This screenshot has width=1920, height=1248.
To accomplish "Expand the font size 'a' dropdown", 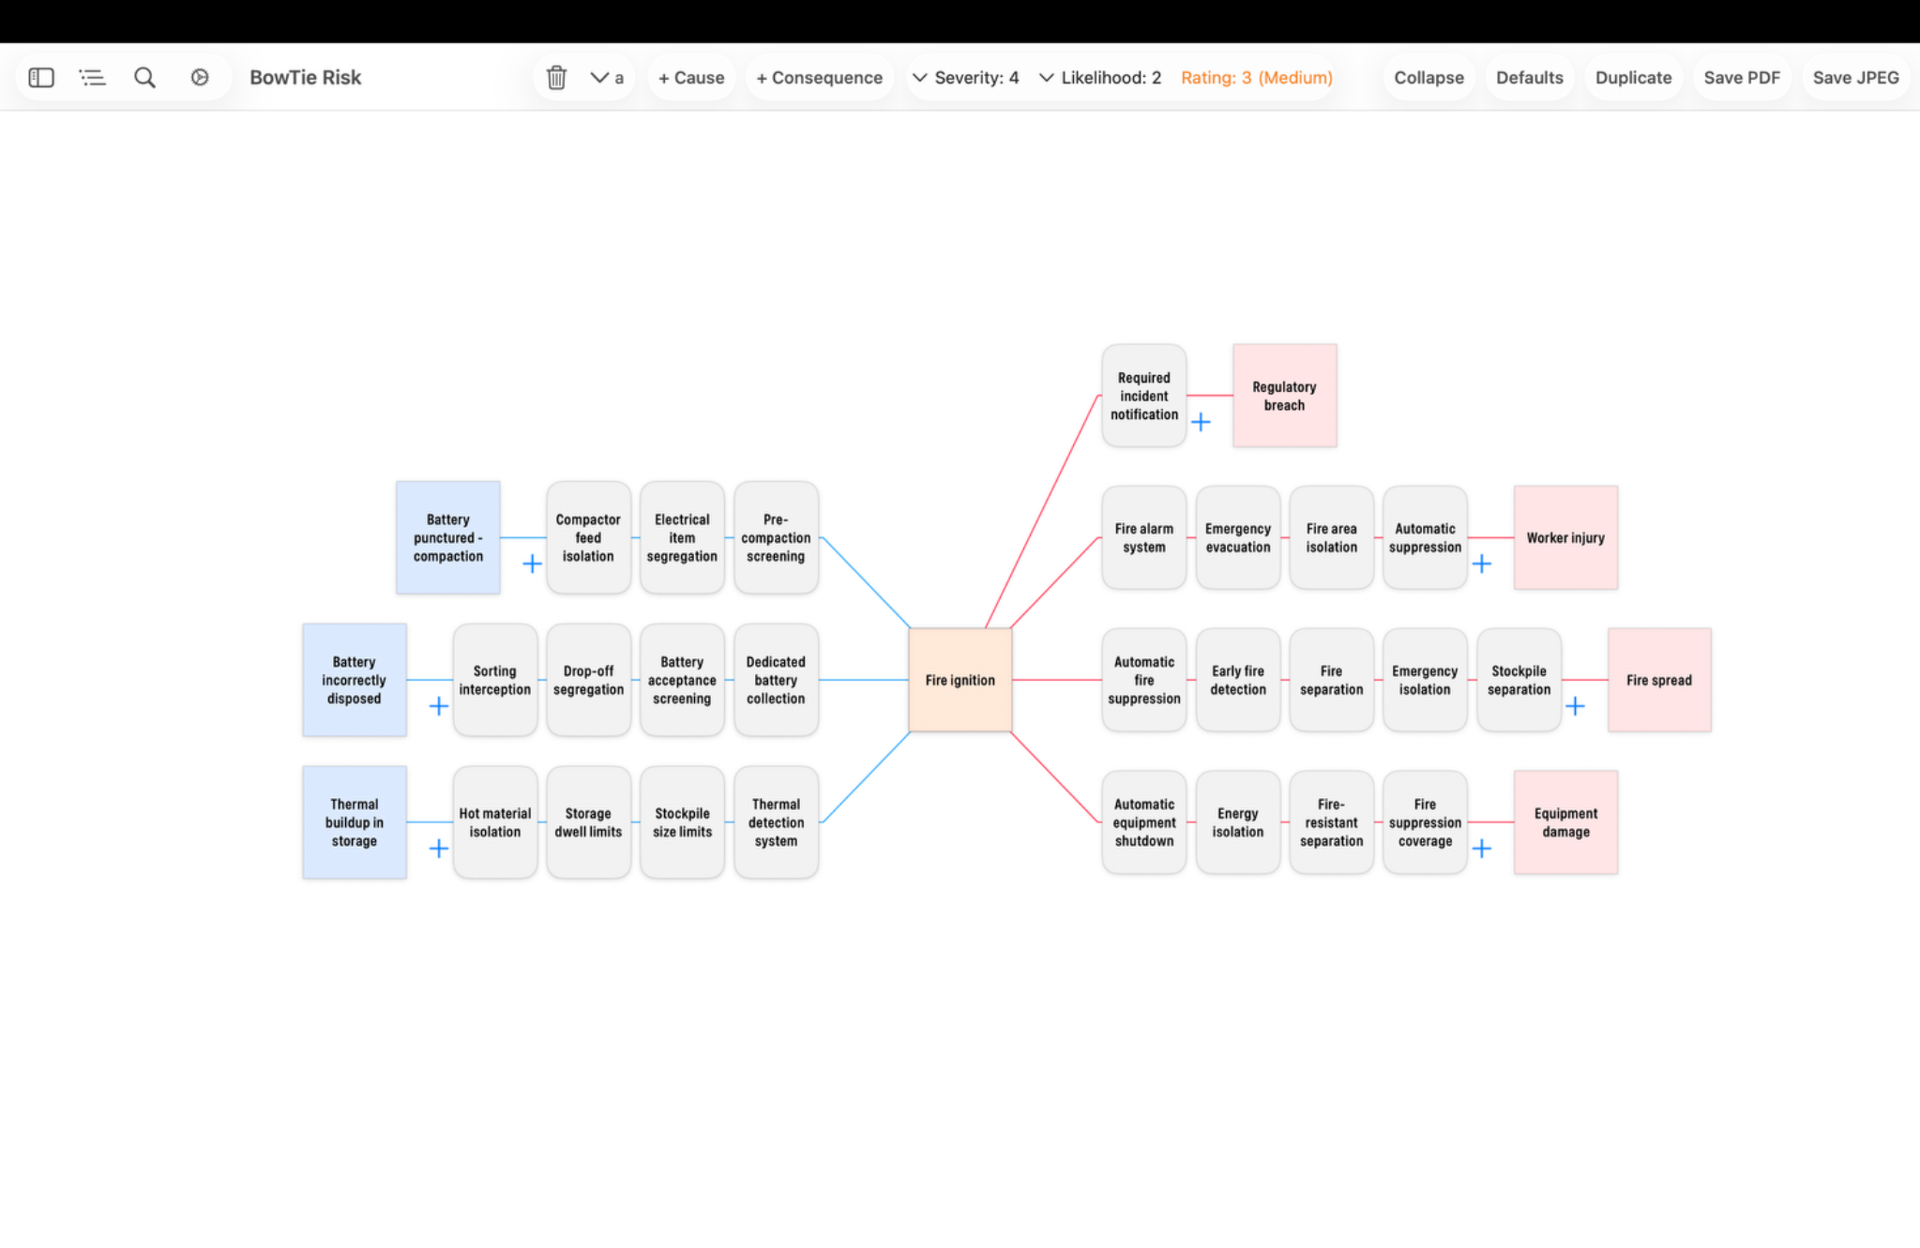I will tap(607, 78).
